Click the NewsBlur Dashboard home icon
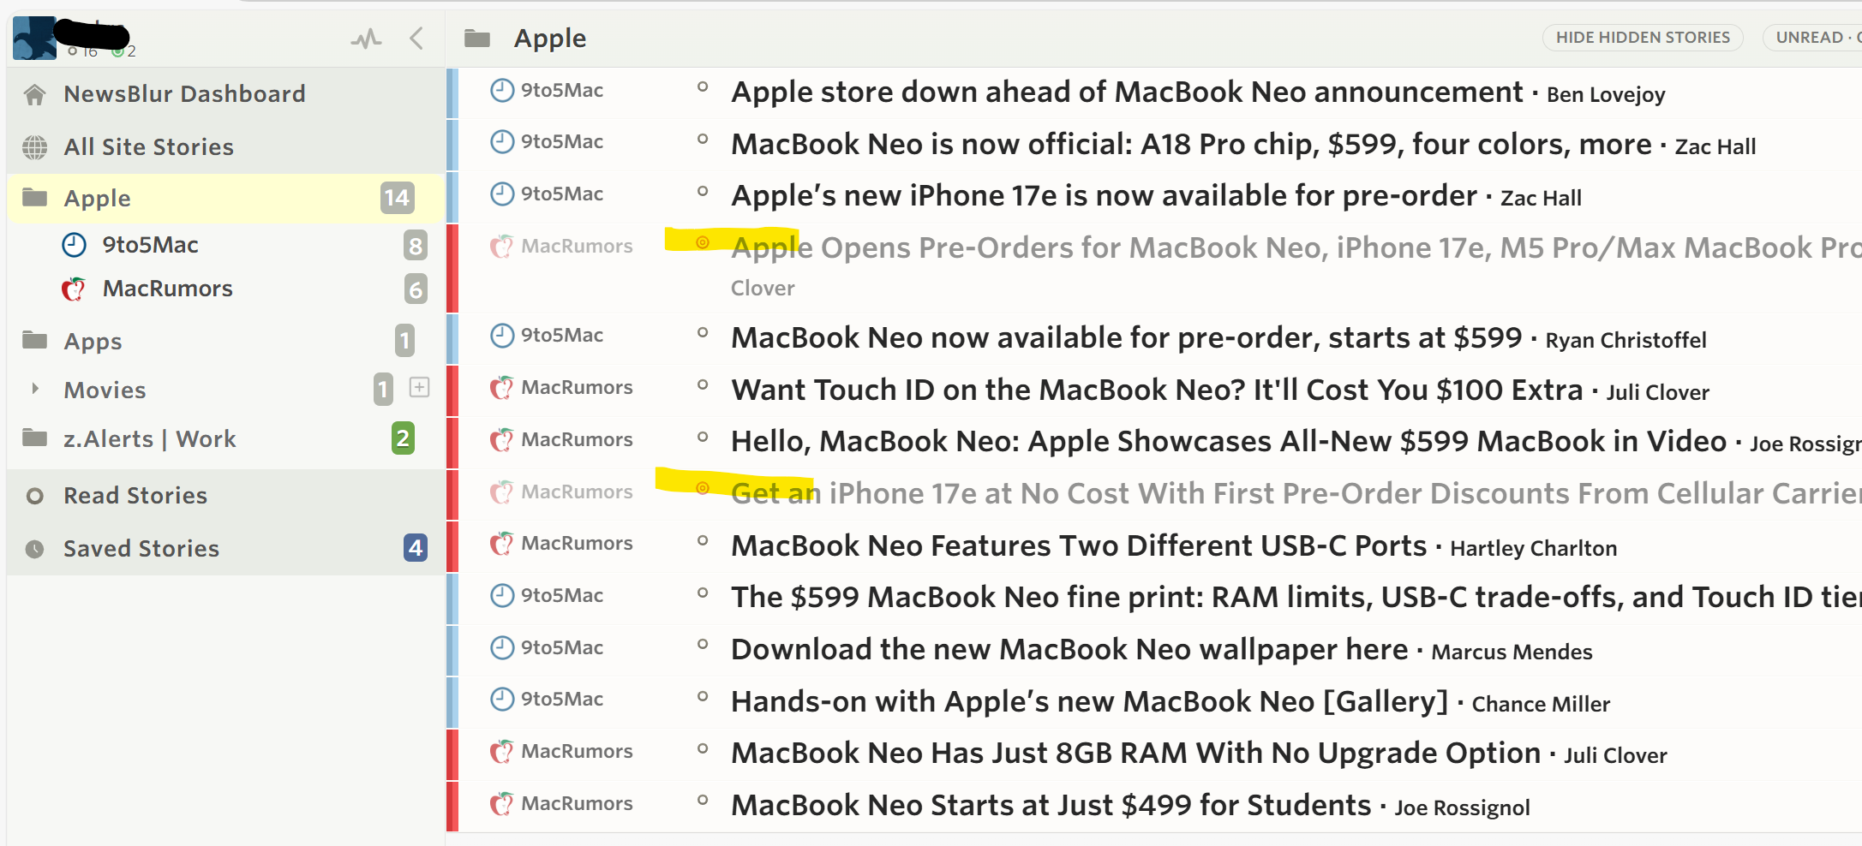The width and height of the screenshot is (1862, 846). 35,94
